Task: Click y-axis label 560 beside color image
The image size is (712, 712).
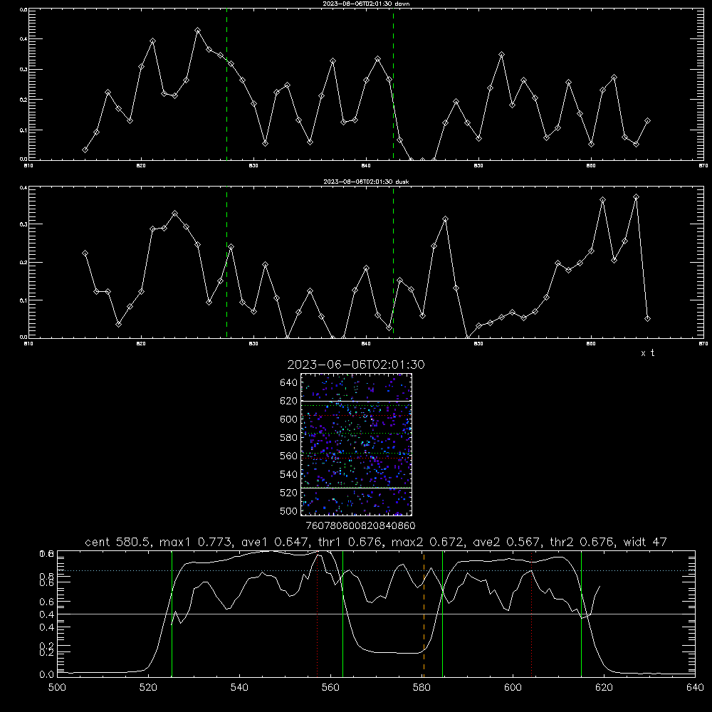Action: pyautogui.click(x=289, y=456)
